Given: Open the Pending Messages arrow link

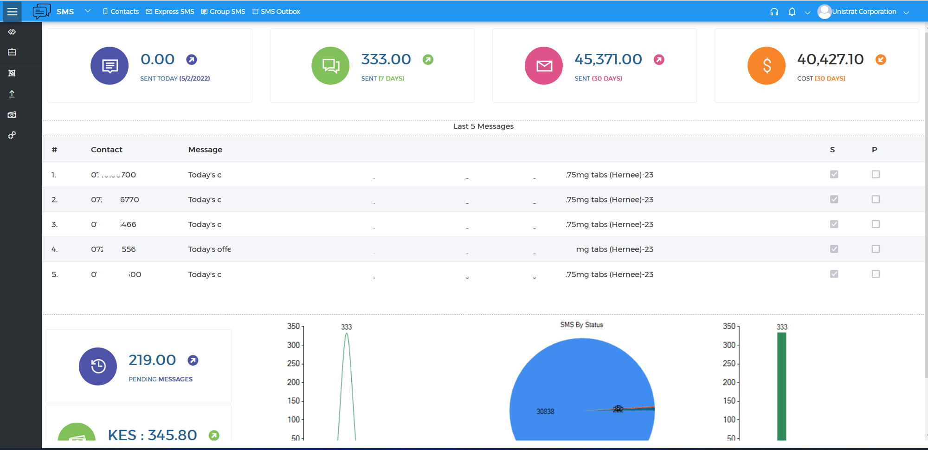Looking at the screenshot, I should [x=193, y=360].
